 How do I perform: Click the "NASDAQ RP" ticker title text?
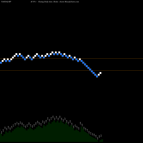tap(6, 2)
